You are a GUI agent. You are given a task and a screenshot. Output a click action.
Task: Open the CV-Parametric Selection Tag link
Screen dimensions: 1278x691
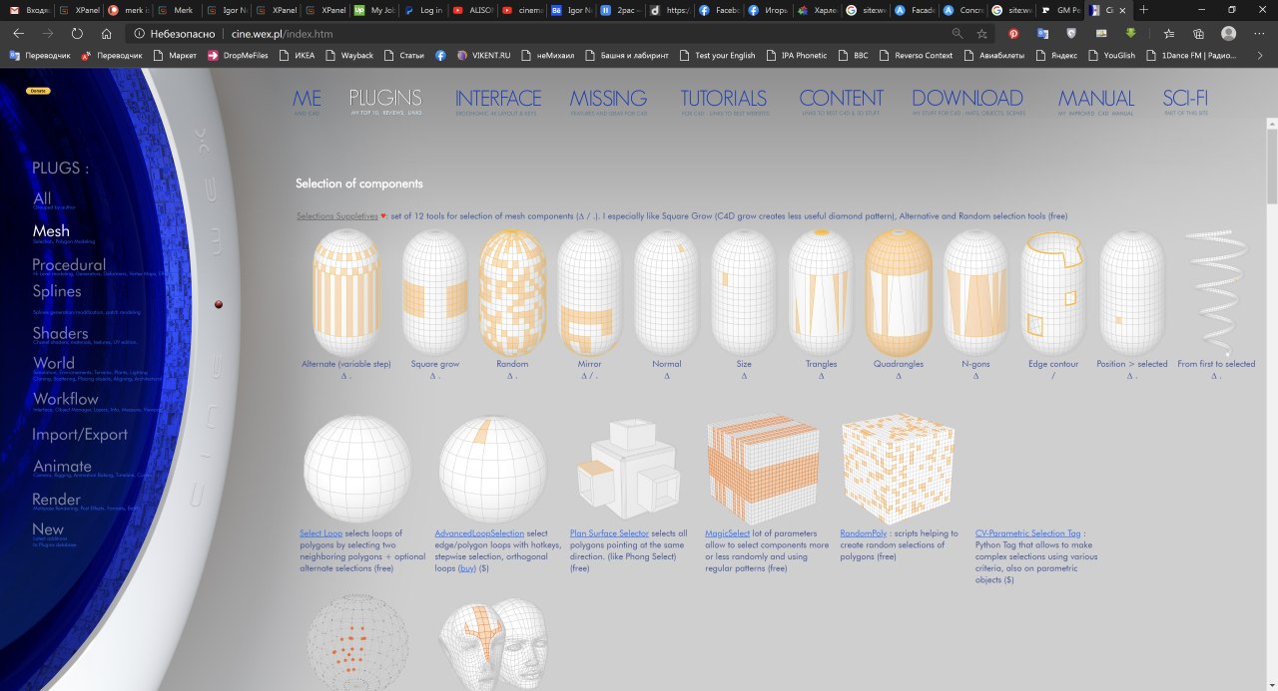pyautogui.click(x=1027, y=533)
